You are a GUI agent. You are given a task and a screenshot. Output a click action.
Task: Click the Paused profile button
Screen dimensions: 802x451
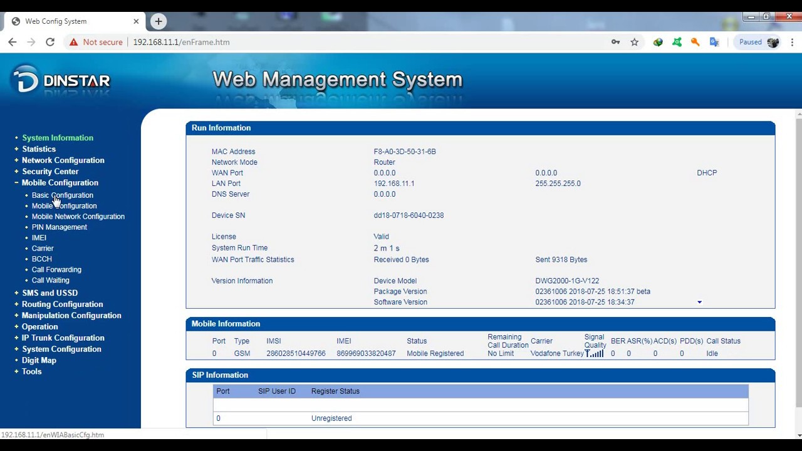[x=758, y=42]
